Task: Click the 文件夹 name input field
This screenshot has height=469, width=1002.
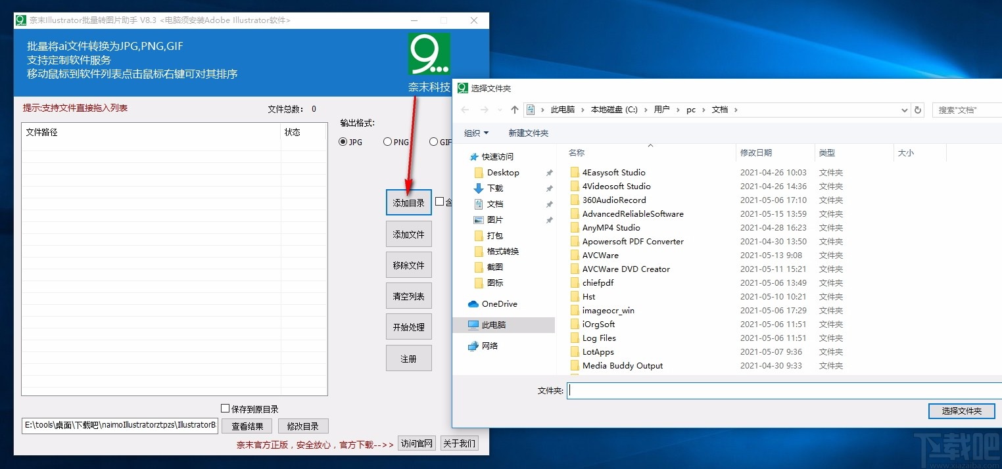Action: click(784, 391)
